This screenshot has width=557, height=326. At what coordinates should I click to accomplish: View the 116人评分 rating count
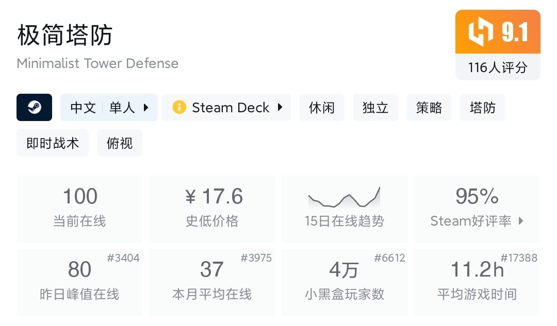(x=498, y=67)
